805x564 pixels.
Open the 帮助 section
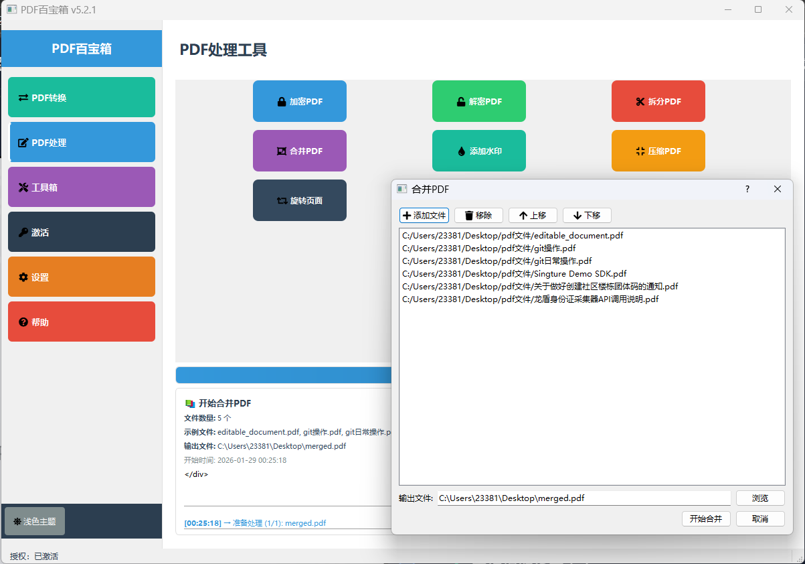[81, 322]
